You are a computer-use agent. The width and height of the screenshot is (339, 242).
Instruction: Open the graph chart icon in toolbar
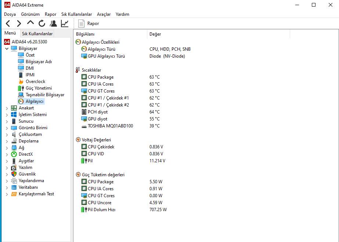coord(65,24)
